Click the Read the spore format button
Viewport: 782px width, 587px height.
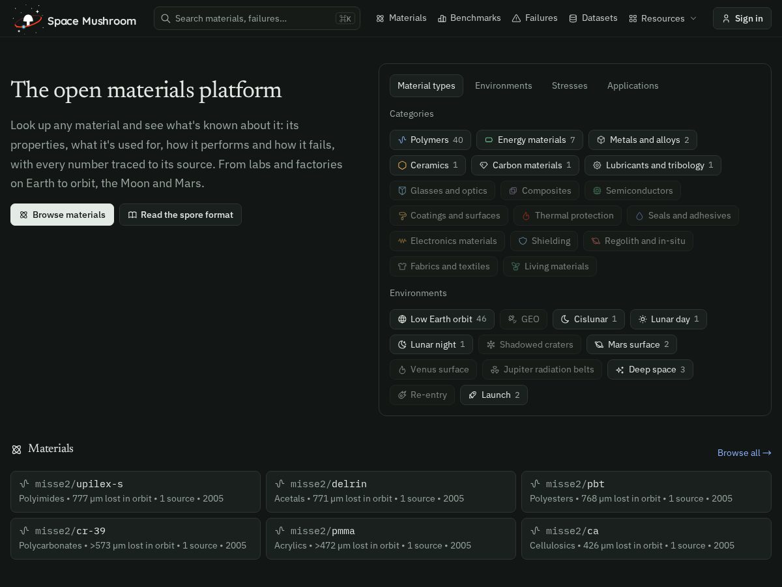pyautogui.click(x=181, y=215)
